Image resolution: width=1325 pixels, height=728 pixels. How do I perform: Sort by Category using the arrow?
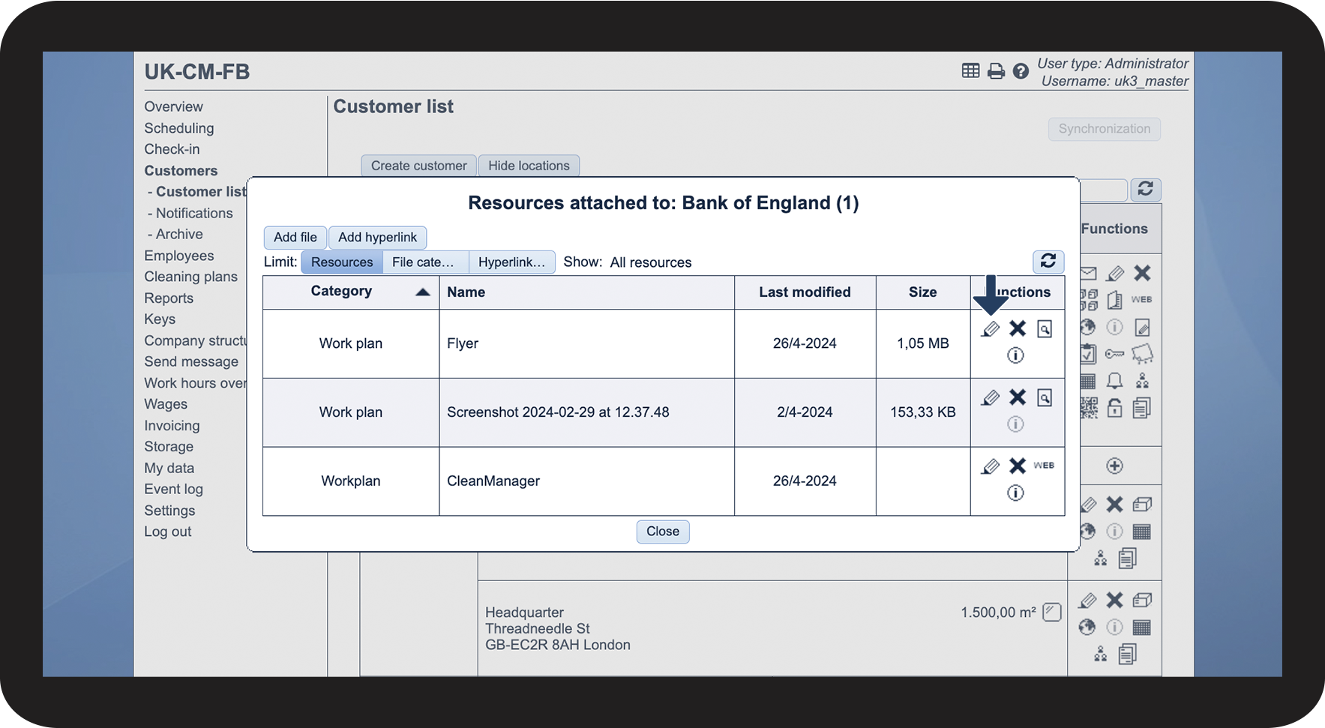[x=423, y=292]
